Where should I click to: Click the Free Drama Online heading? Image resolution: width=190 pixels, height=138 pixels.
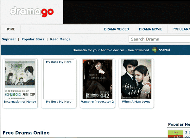tap(26, 133)
